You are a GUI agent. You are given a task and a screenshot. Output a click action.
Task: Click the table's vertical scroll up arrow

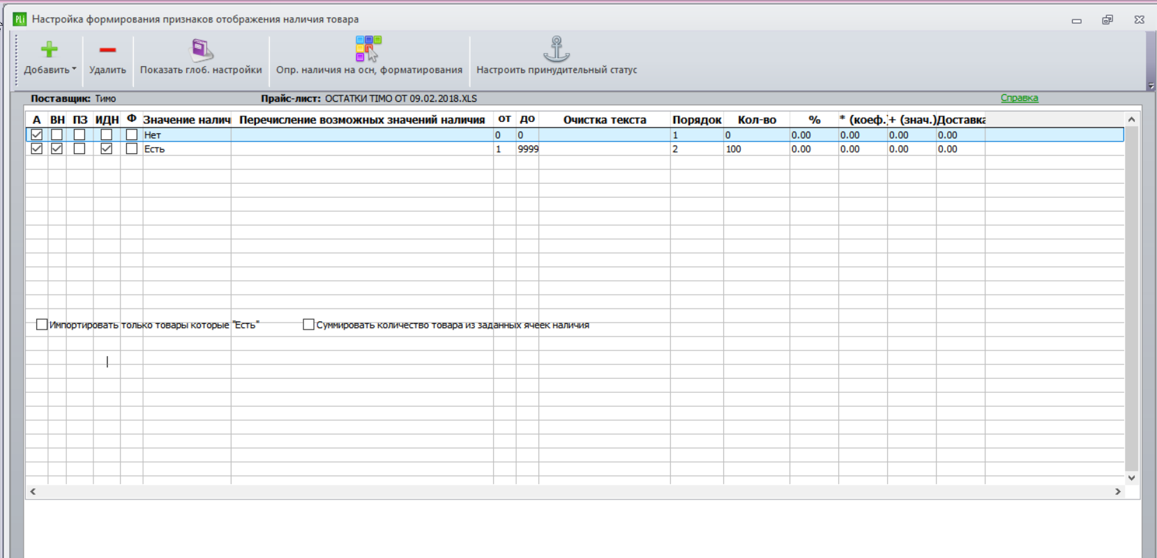click(x=1131, y=120)
